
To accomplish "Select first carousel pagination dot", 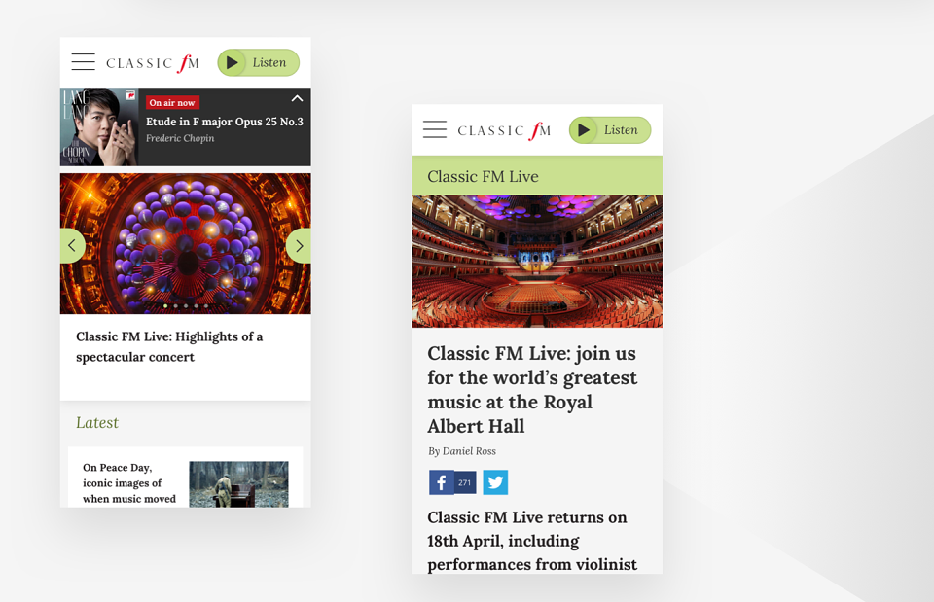I will click(165, 306).
